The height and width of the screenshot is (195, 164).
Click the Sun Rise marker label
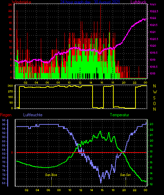coord(51,175)
